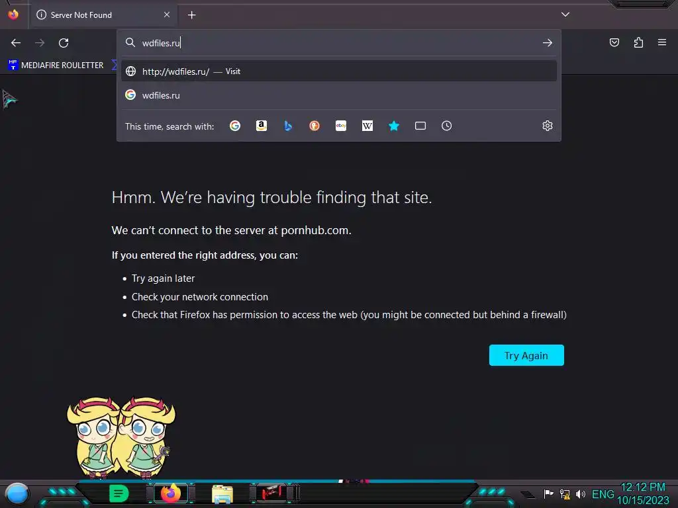This screenshot has height=508, width=678.
Task: Click the ENG language indicator
Action: click(x=603, y=493)
